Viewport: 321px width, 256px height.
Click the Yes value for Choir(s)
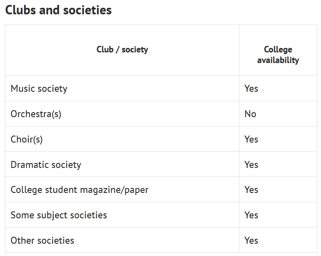click(x=251, y=139)
